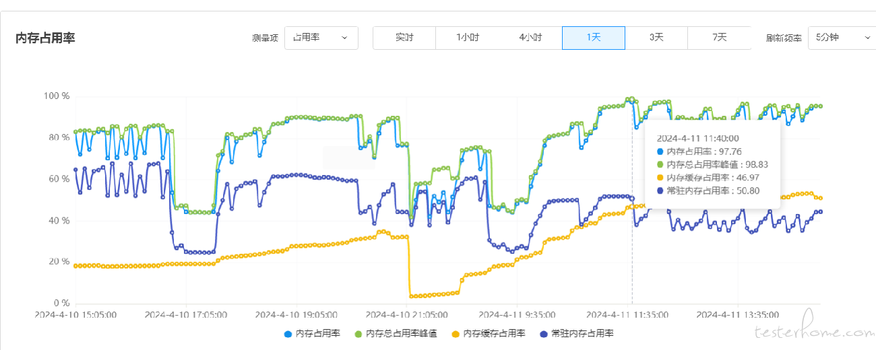The height and width of the screenshot is (350, 876).
Task: Open the 测量项 占用率 dropdown
Action: 321,38
